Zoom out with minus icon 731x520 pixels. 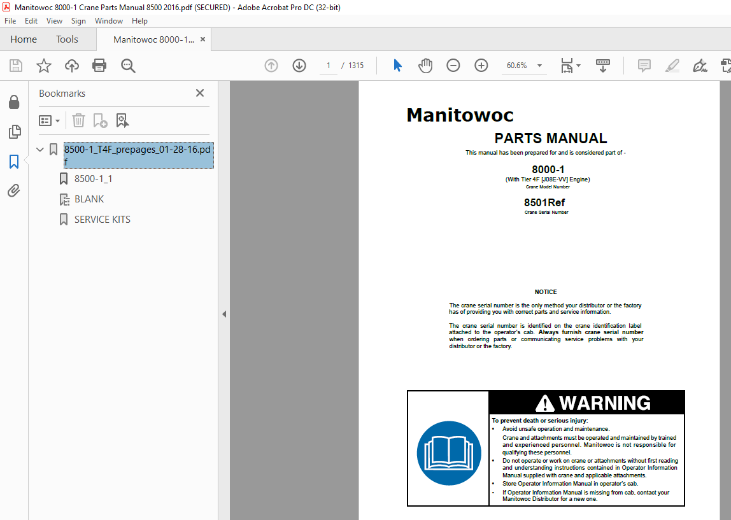coord(453,66)
